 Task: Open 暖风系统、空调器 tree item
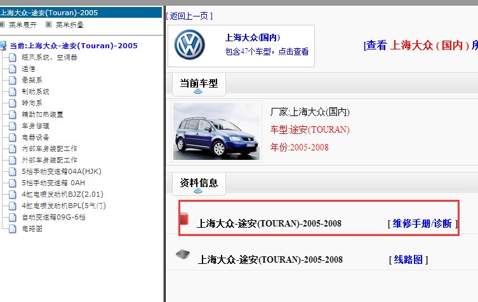coord(50,57)
